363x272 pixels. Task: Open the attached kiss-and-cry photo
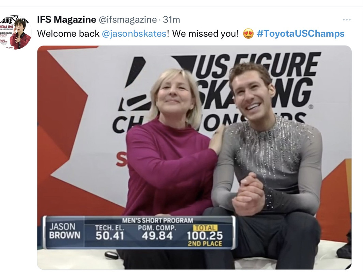pyautogui.click(x=195, y=157)
